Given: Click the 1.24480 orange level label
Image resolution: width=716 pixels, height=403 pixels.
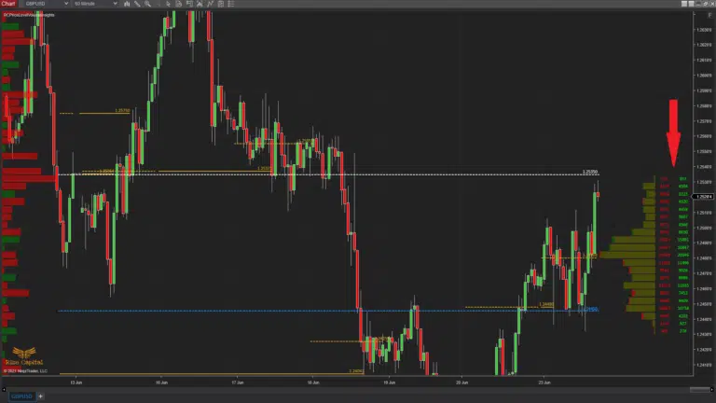Looking at the screenshot, I should point(546,304).
